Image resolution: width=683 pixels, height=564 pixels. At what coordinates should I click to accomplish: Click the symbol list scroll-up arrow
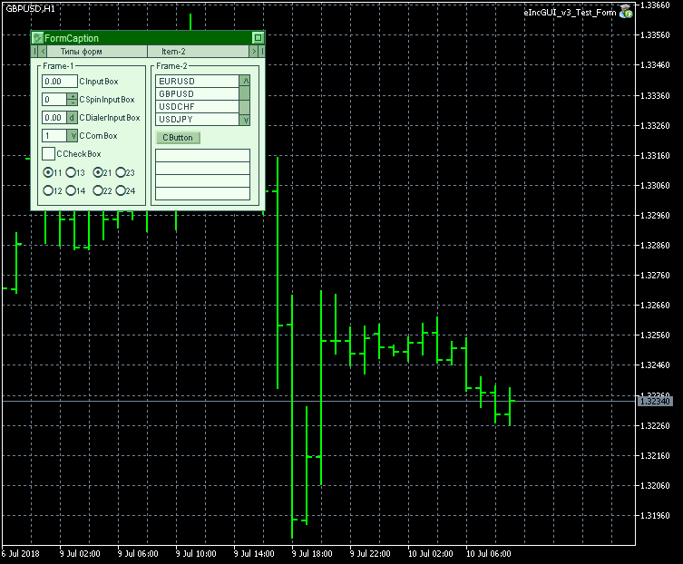[245, 81]
